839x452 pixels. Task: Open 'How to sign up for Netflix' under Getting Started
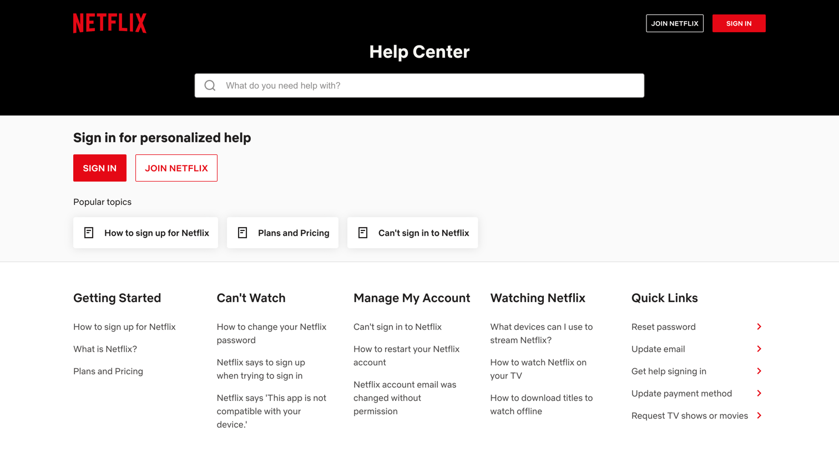(x=124, y=327)
